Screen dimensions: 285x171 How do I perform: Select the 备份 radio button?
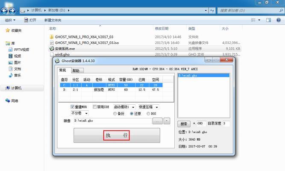coord(115,114)
